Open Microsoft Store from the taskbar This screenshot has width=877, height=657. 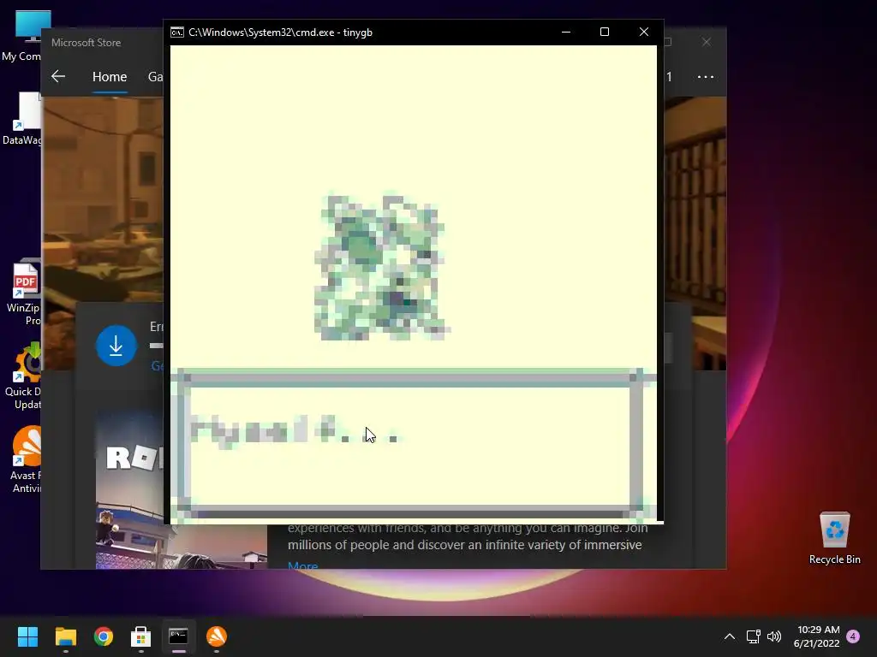tap(141, 636)
